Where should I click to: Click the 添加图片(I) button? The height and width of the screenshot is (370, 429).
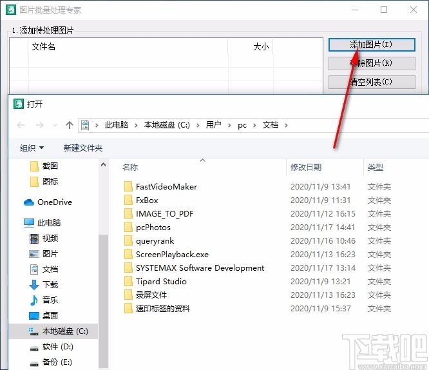point(372,44)
